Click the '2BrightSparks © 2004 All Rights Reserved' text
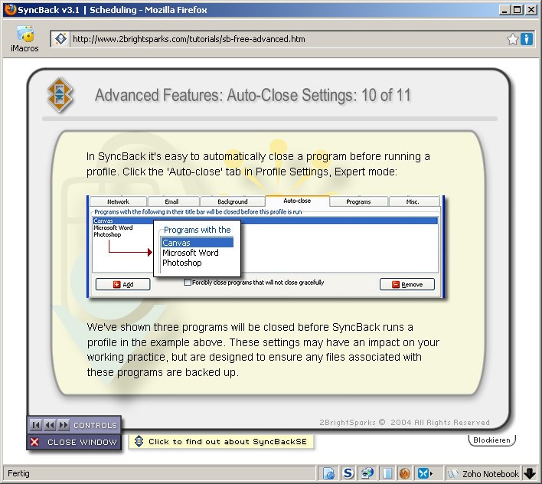This screenshot has width=542, height=484. point(404,423)
